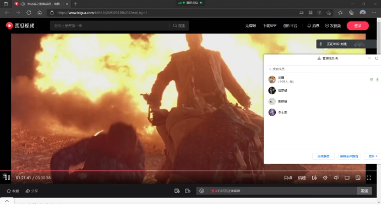Open danmaku settings icon beside danmaku toggle
This screenshot has height=205, width=381.
(188, 191)
